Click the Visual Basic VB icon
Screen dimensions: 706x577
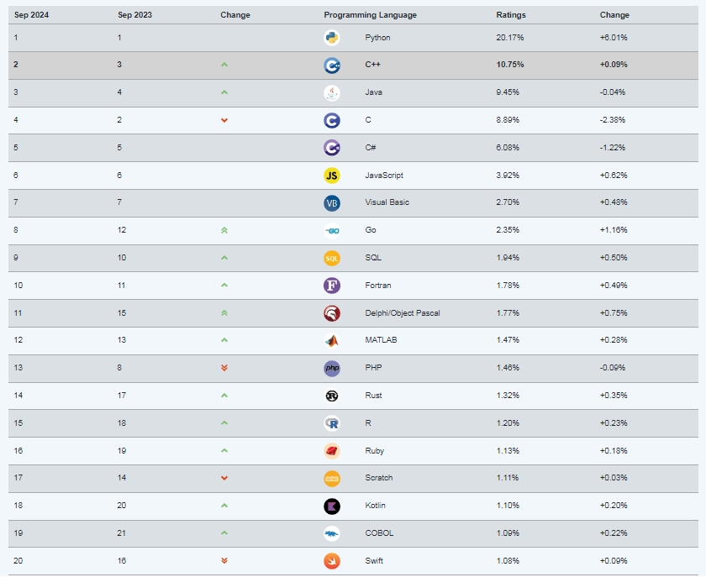(x=332, y=203)
